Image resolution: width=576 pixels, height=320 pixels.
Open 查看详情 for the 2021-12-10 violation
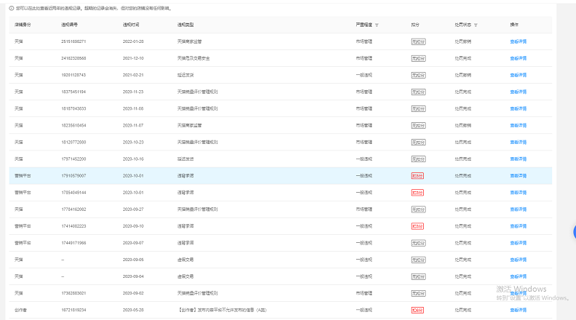[x=518, y=58]
